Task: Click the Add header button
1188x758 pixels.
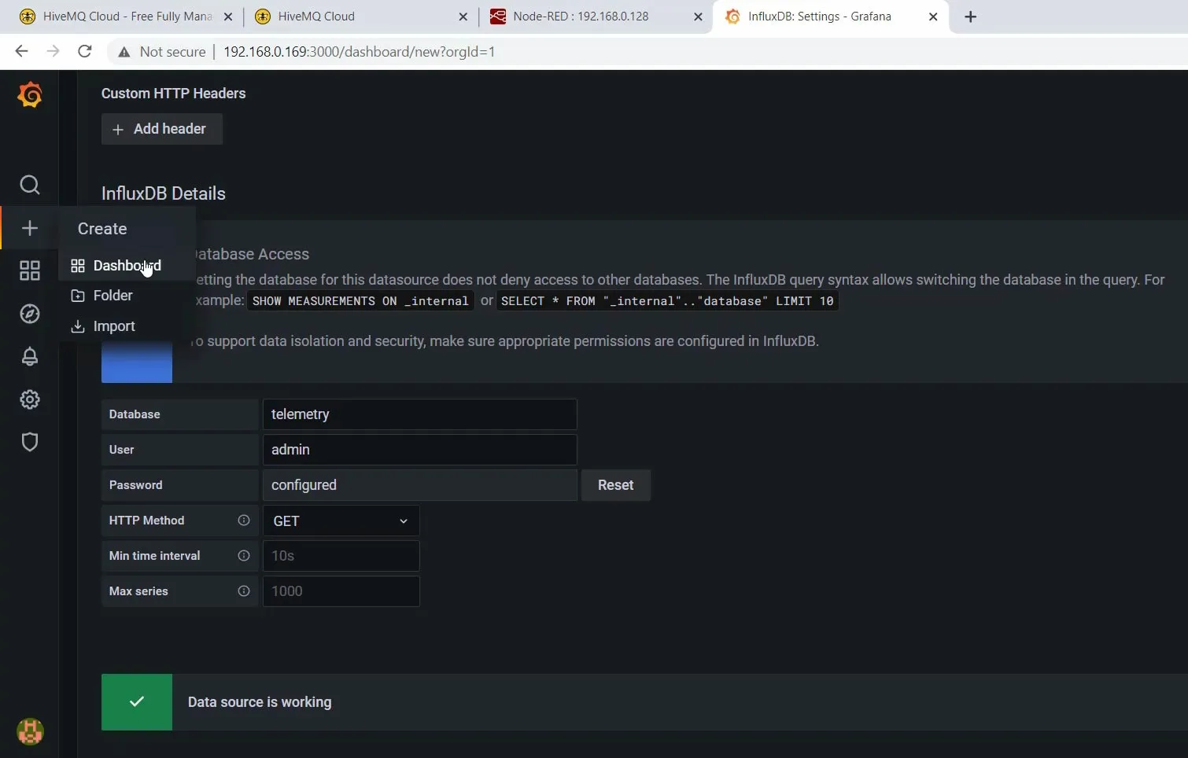Action: tap(161, 129)
